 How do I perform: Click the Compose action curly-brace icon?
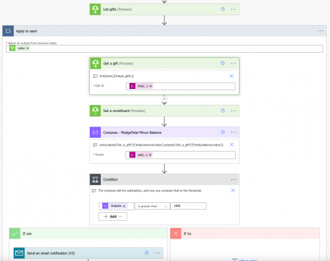(x=95, y=132)
